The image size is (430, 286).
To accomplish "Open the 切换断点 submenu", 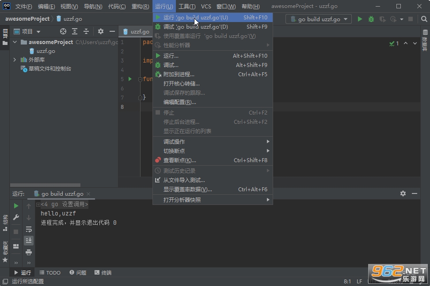I will 213,151.
